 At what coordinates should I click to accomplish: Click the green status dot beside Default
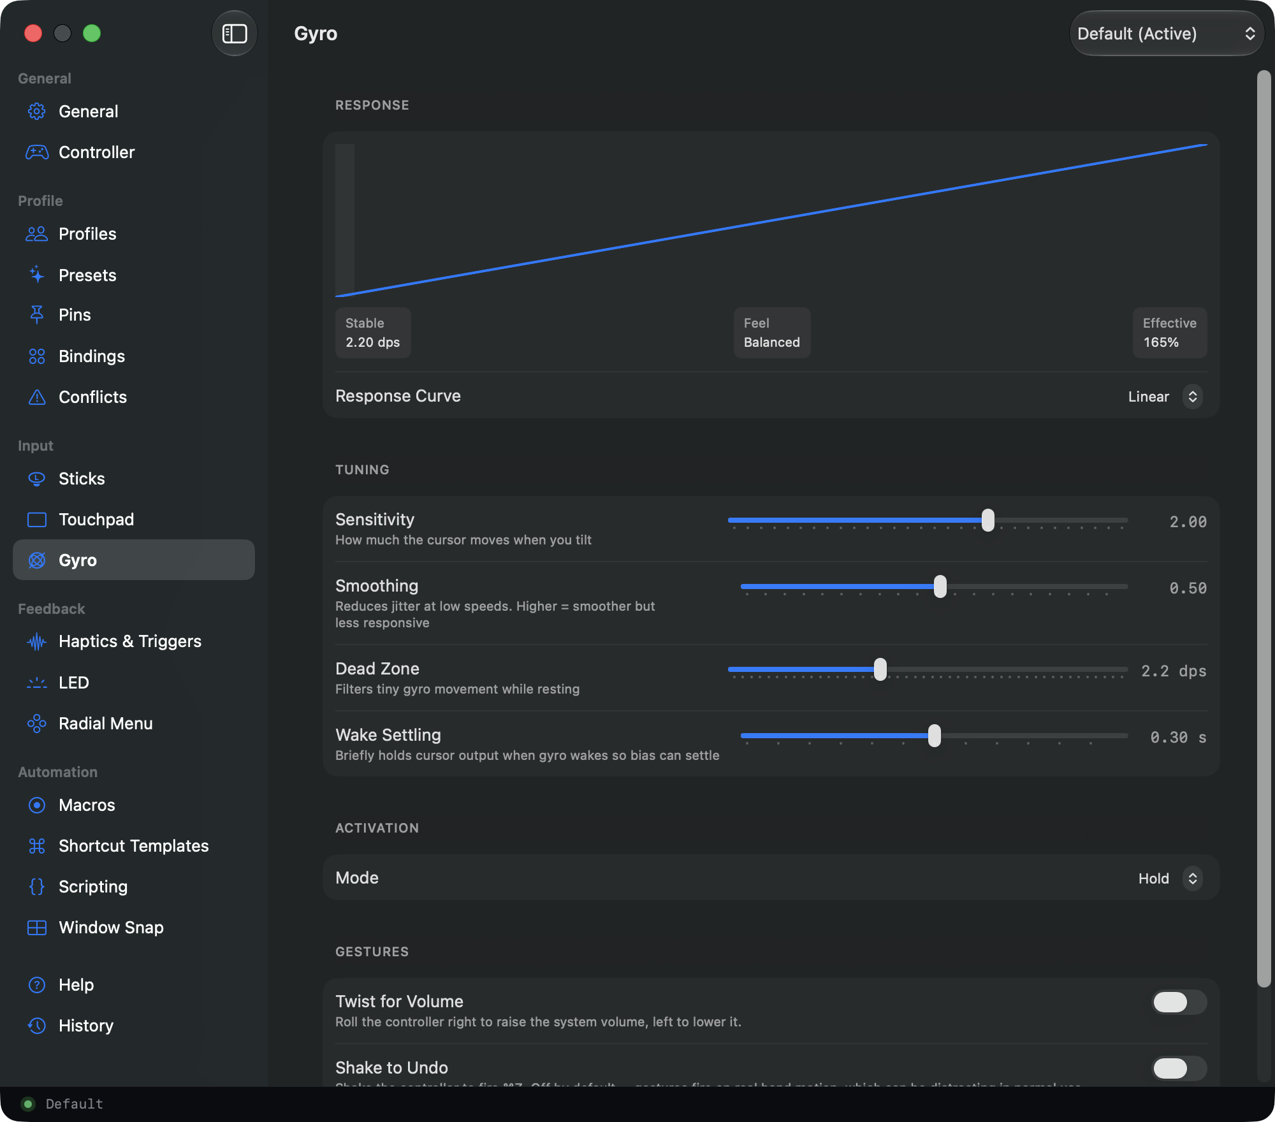(x=28, y=1104)
